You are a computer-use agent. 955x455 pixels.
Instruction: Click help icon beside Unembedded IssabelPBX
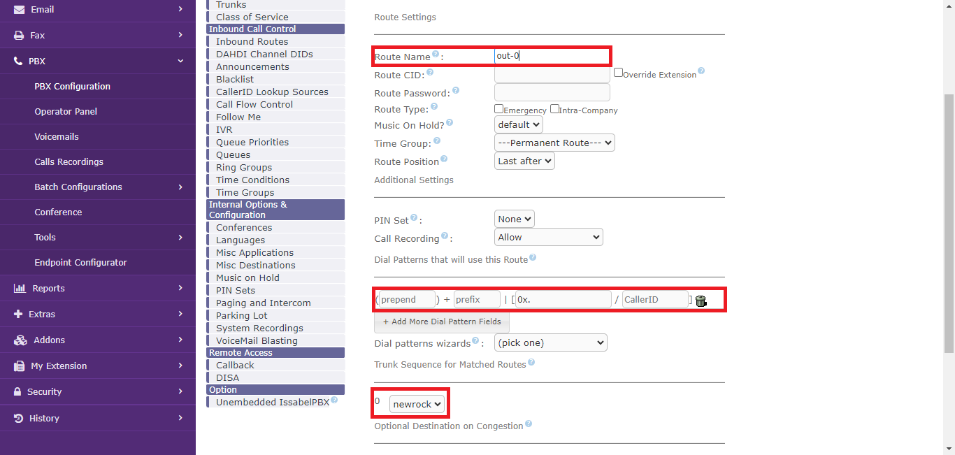point(334,400)
